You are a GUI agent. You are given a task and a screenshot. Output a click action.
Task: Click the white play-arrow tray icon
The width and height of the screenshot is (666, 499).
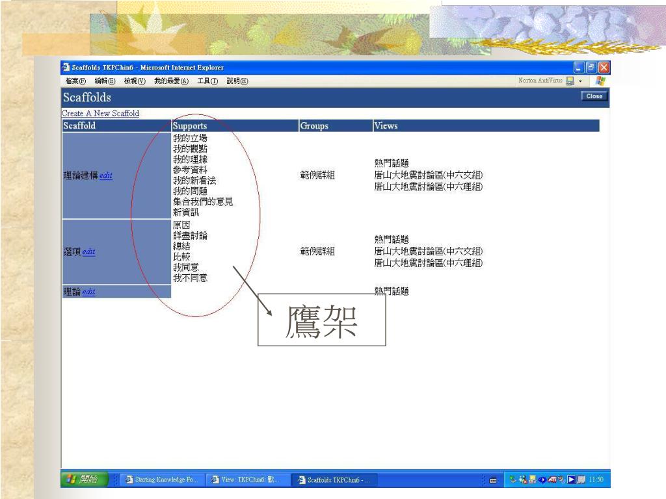point(572,480)
